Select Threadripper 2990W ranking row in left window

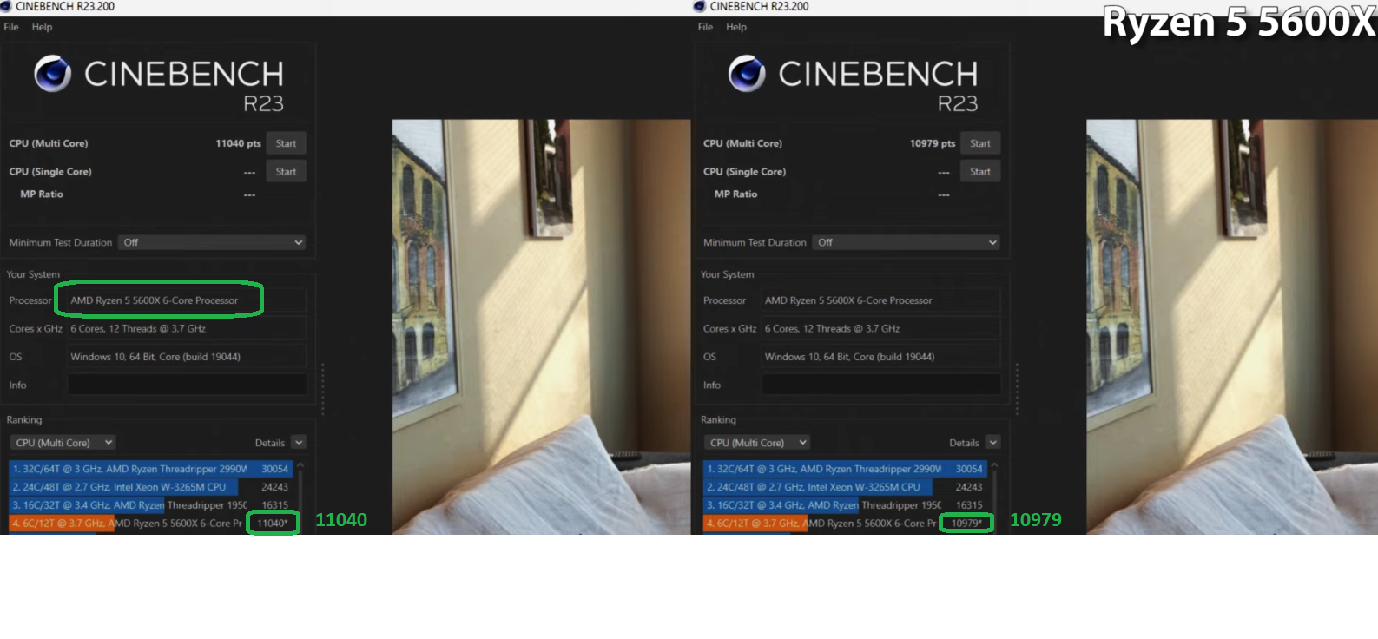(x=150, y=469)
